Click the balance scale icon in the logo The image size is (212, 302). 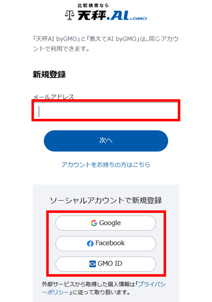[x=70, y=15]
